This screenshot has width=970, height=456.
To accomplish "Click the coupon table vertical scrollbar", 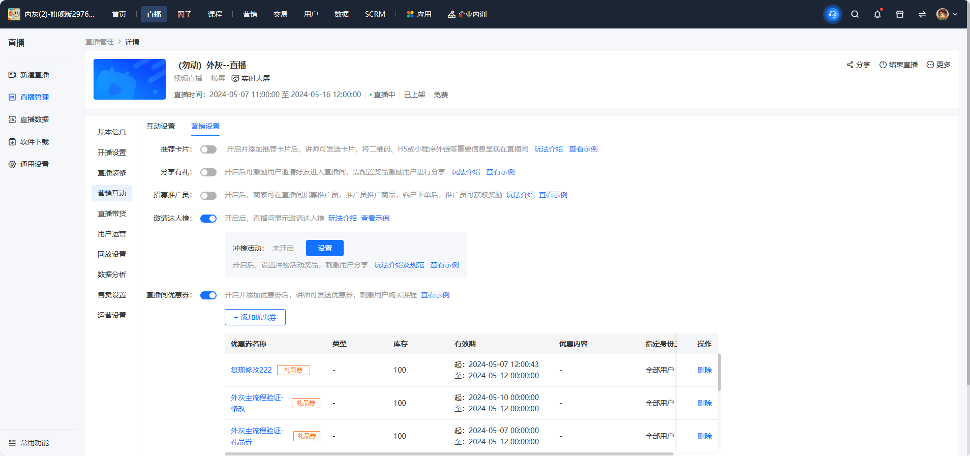I will [x=719, y=372].
